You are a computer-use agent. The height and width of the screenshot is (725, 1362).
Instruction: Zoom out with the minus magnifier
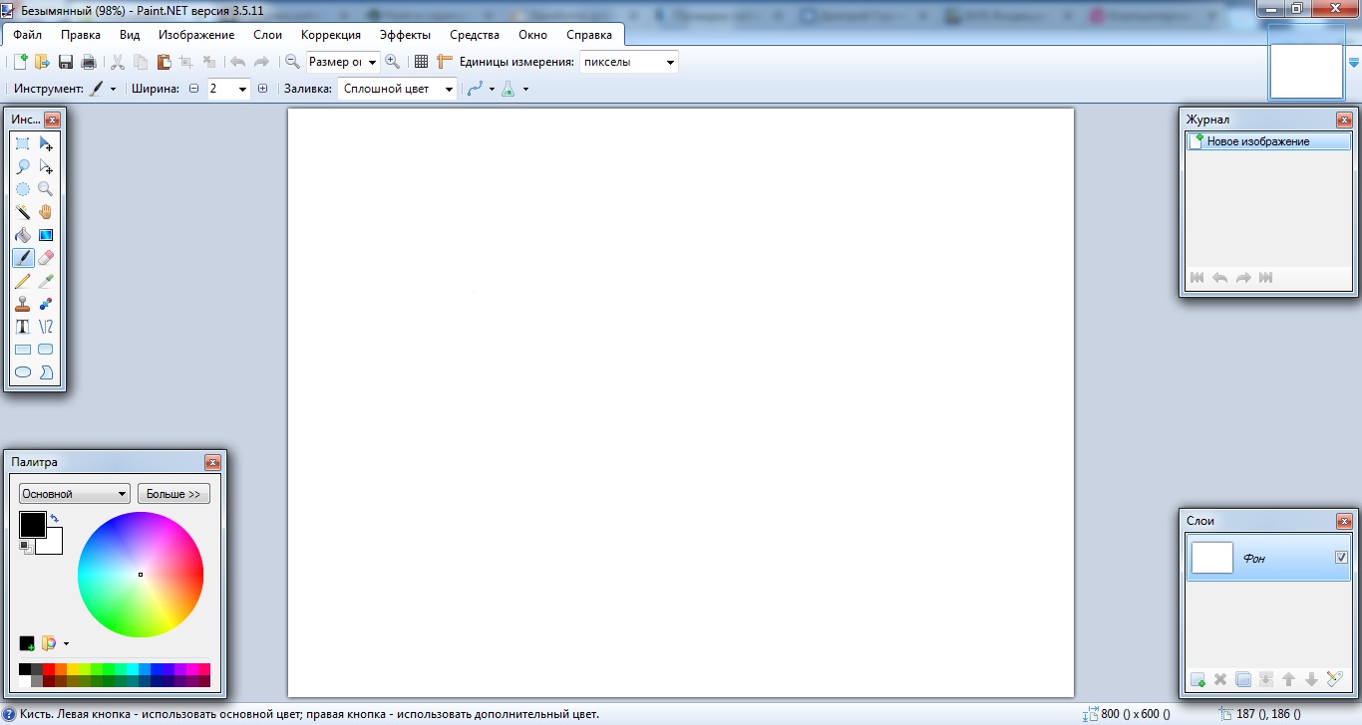(292, 62)
